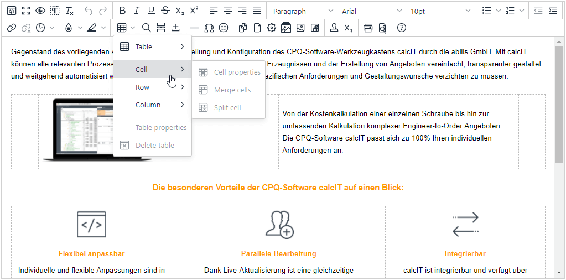This screenshot has height=280, width=566.
Task: Toggle superscript formatting
Action: click(194, 11)
